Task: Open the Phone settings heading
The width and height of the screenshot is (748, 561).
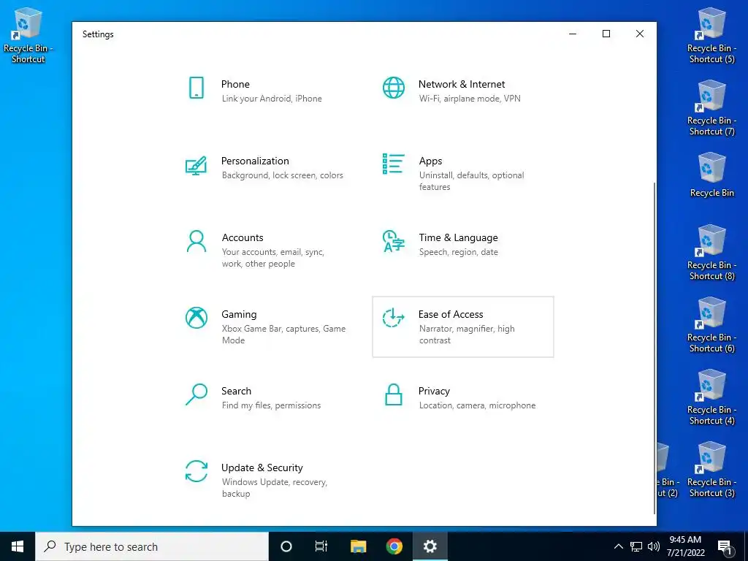Action: tap(235, 84)
